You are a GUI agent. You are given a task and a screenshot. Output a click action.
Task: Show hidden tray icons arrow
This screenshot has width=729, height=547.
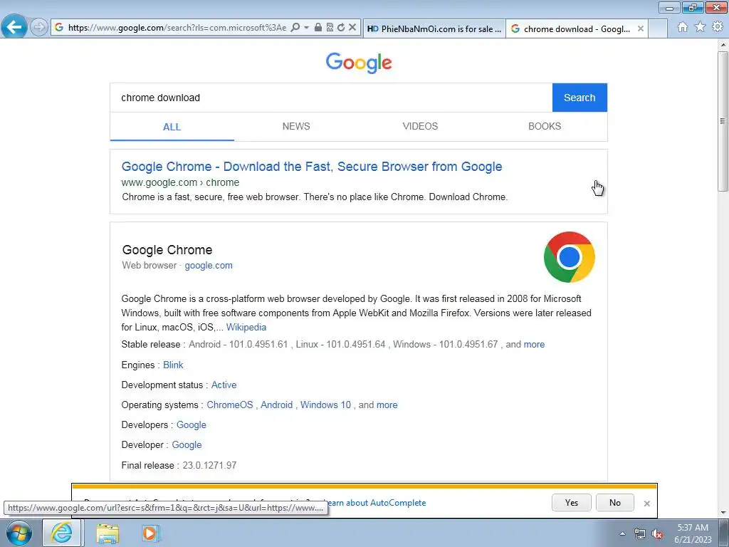click(622, 533)
